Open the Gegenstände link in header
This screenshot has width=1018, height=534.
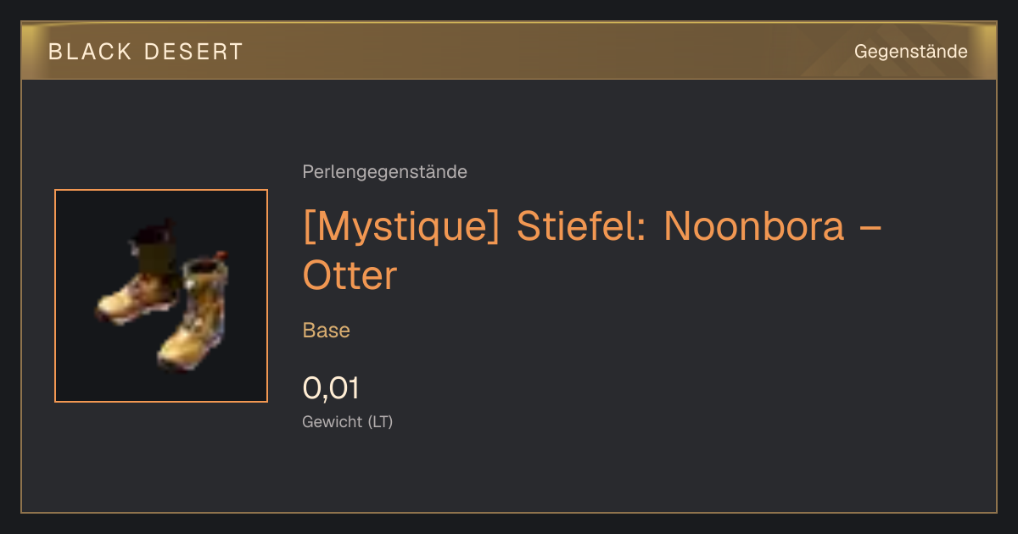point(910,52)
